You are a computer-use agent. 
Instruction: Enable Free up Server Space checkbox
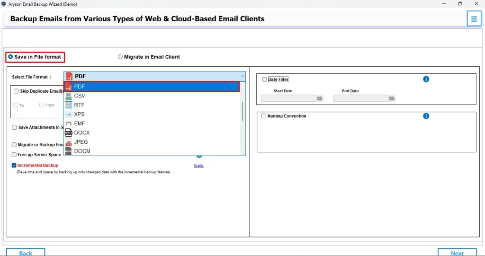pyautogui.click(x=14, y=155)
